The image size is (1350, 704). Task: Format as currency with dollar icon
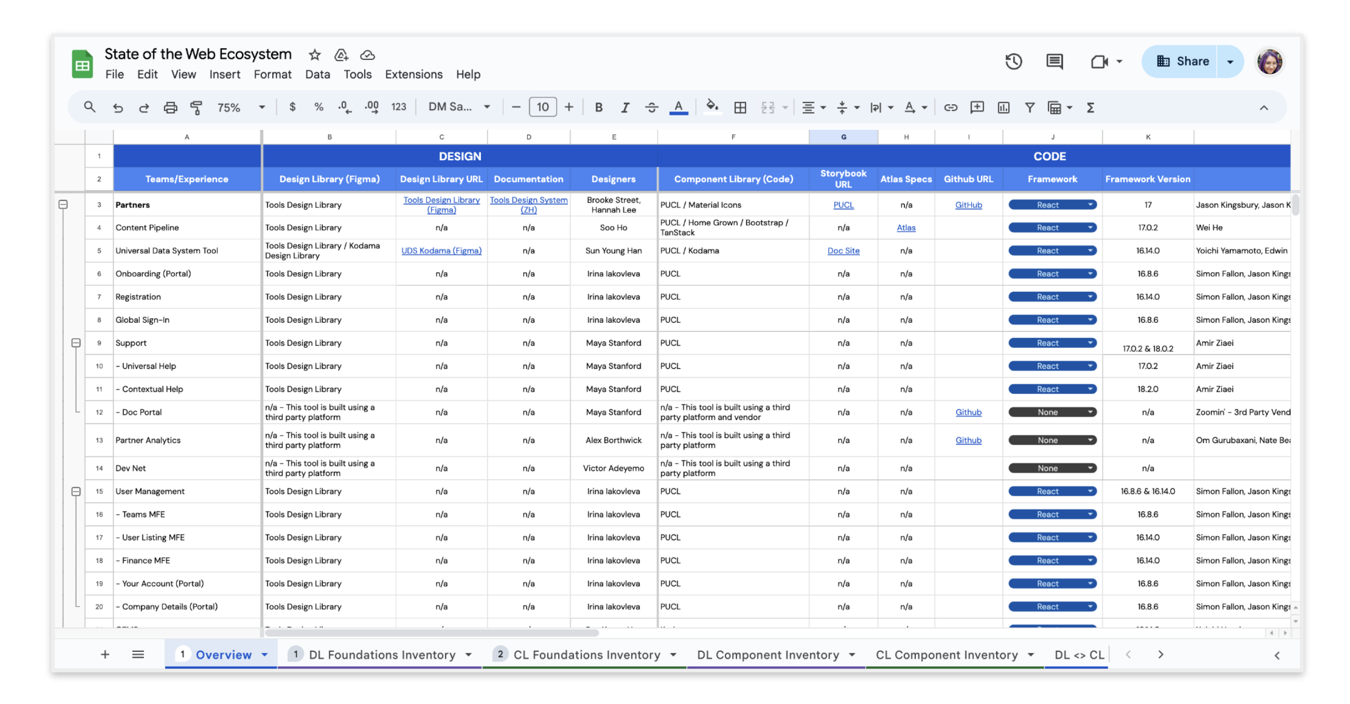pyautogui.click(x=292, y=107)
